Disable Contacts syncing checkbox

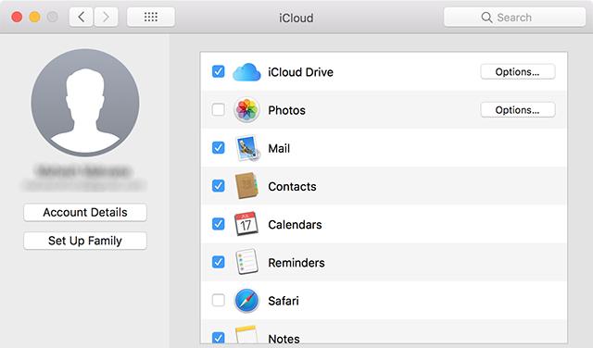tap(219, 186)
